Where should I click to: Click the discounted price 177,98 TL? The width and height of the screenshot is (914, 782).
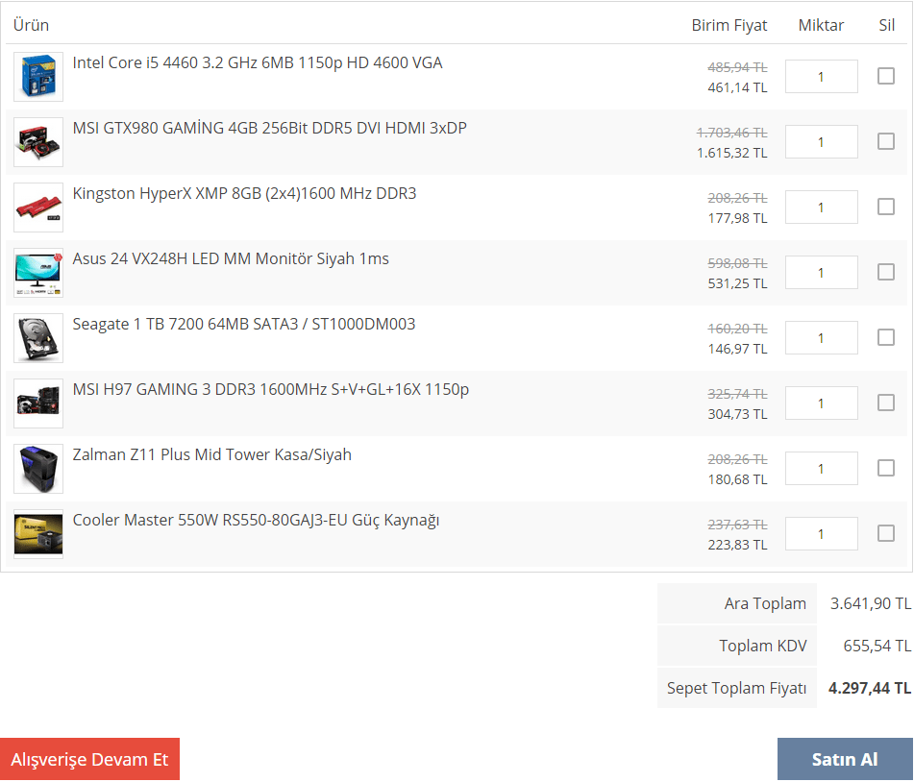[737, 218]
